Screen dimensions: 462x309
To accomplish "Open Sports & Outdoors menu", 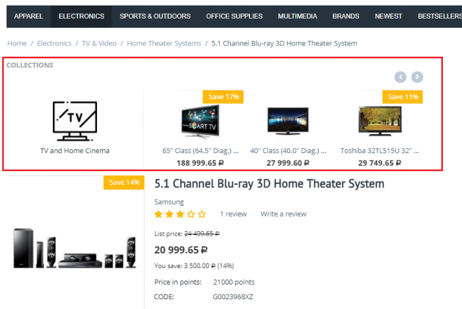I will (x=155, y=17).
